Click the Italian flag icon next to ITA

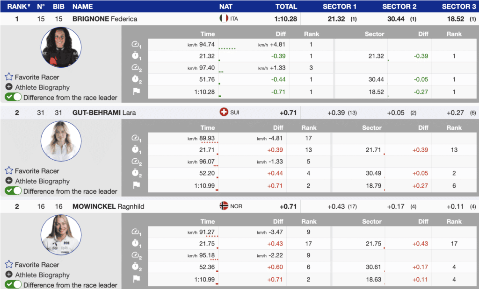click(224, 19)
